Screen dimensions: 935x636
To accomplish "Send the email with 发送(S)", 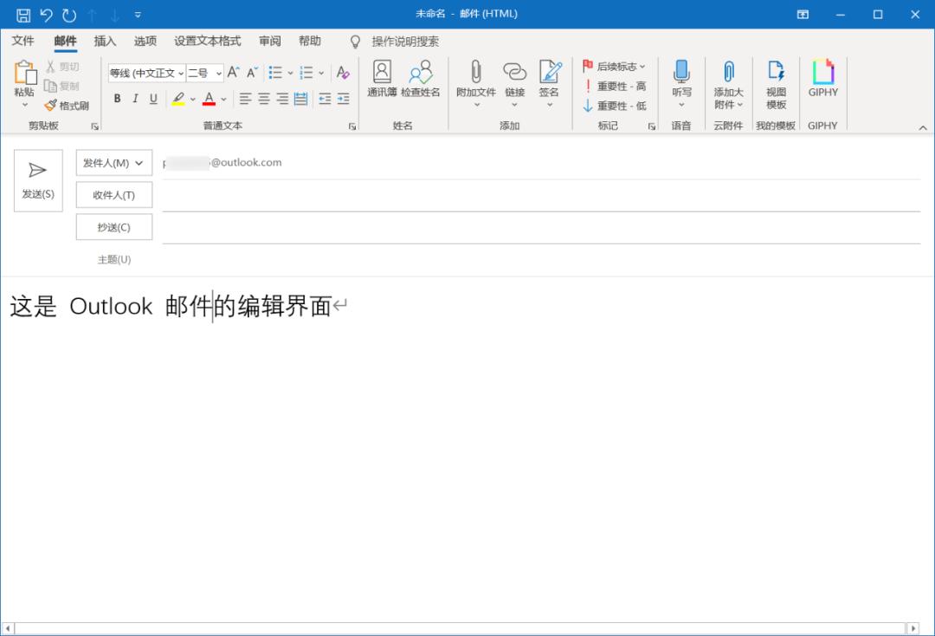I will point(37,180).
